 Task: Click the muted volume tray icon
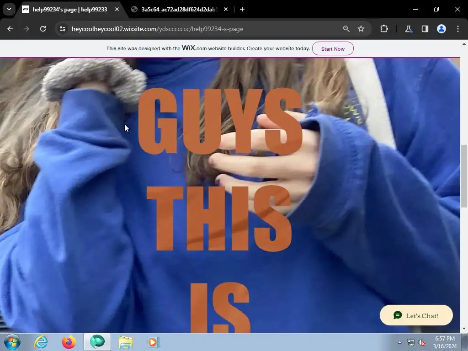(x=422, y=342)
